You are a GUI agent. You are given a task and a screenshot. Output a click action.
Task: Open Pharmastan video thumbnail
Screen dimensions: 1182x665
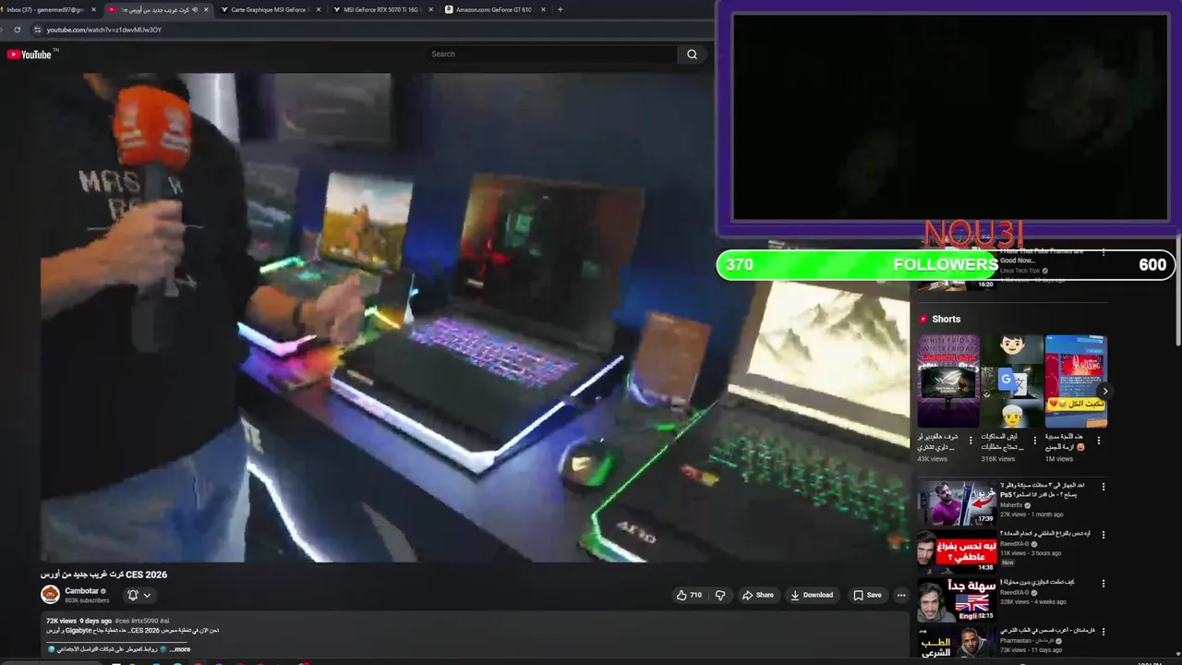[x=957, y=642]
